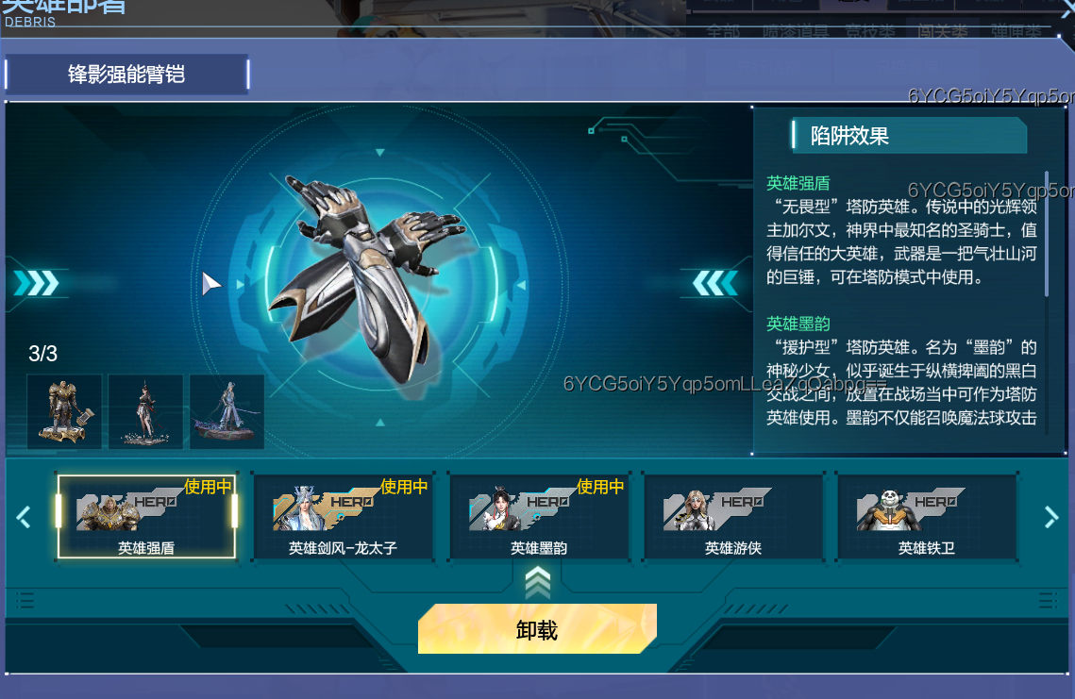Viewport: 1075px width, 699px height.
Task: Choose the 英雄墨韵 hero card
Action: (x=539, y=517)
